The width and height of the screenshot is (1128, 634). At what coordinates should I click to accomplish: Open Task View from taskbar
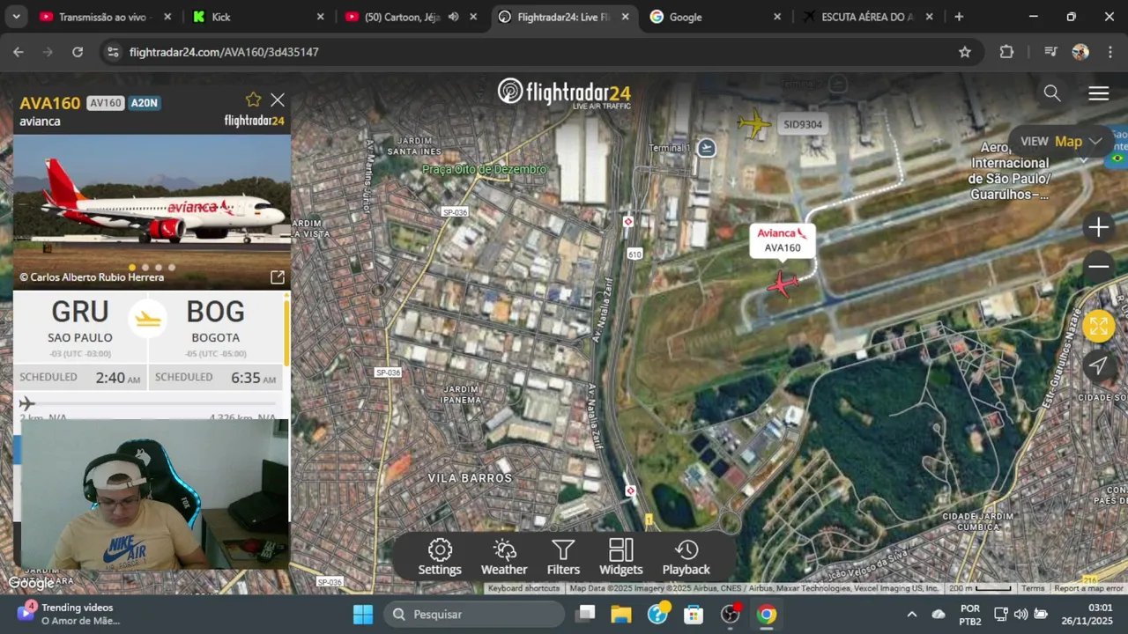coord(586,615)
